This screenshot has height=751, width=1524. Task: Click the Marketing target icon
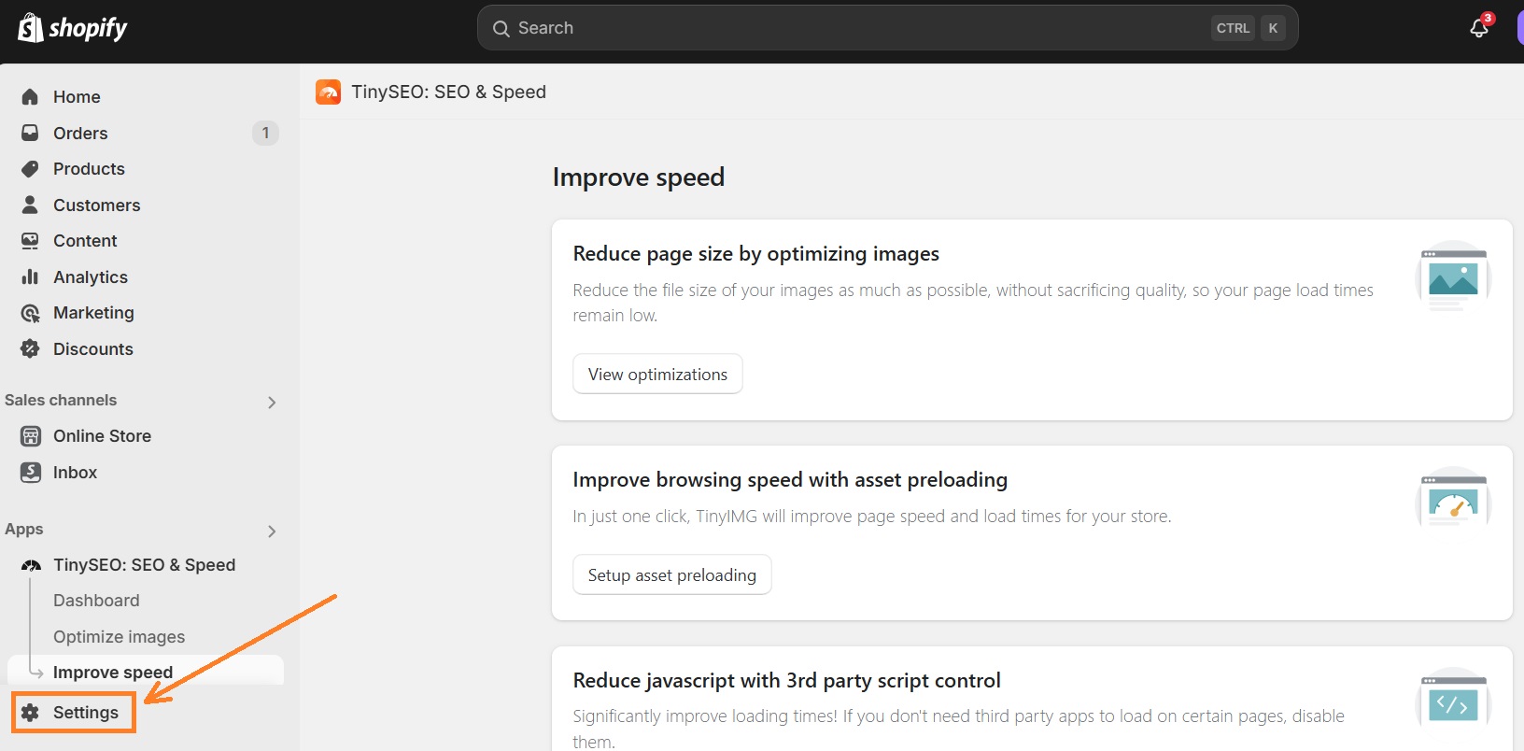30,313
